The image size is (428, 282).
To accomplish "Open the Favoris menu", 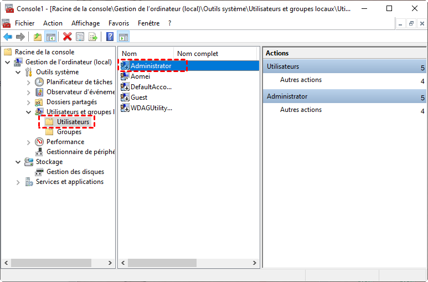I will (118, 23).
